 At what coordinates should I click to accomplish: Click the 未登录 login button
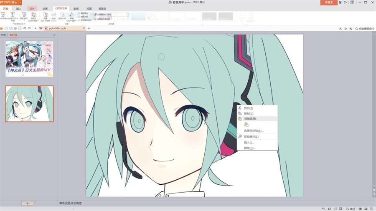point(329,3)
